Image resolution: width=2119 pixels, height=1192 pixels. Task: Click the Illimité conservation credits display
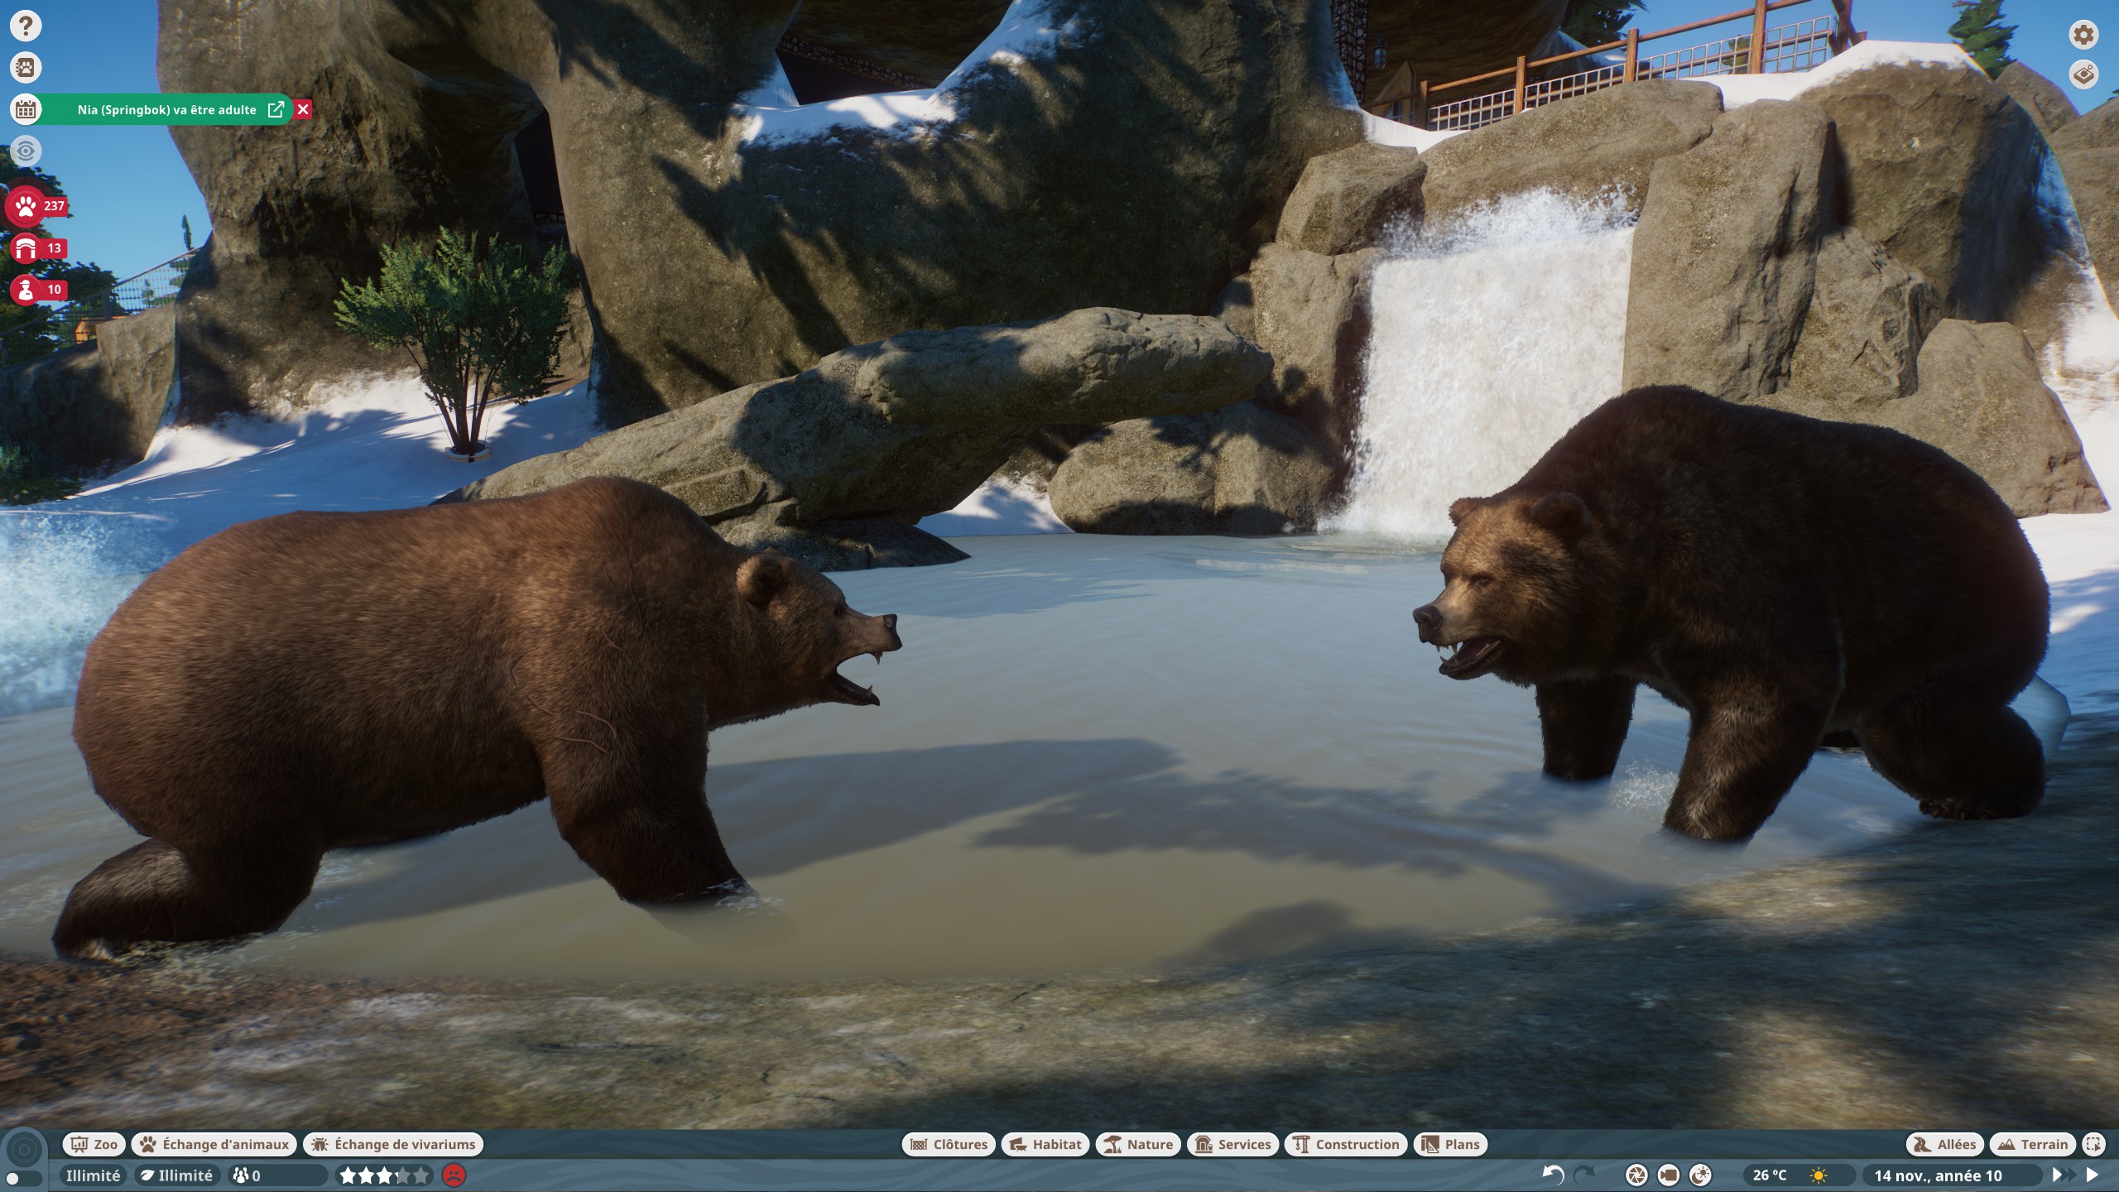tap(175, 1175)
